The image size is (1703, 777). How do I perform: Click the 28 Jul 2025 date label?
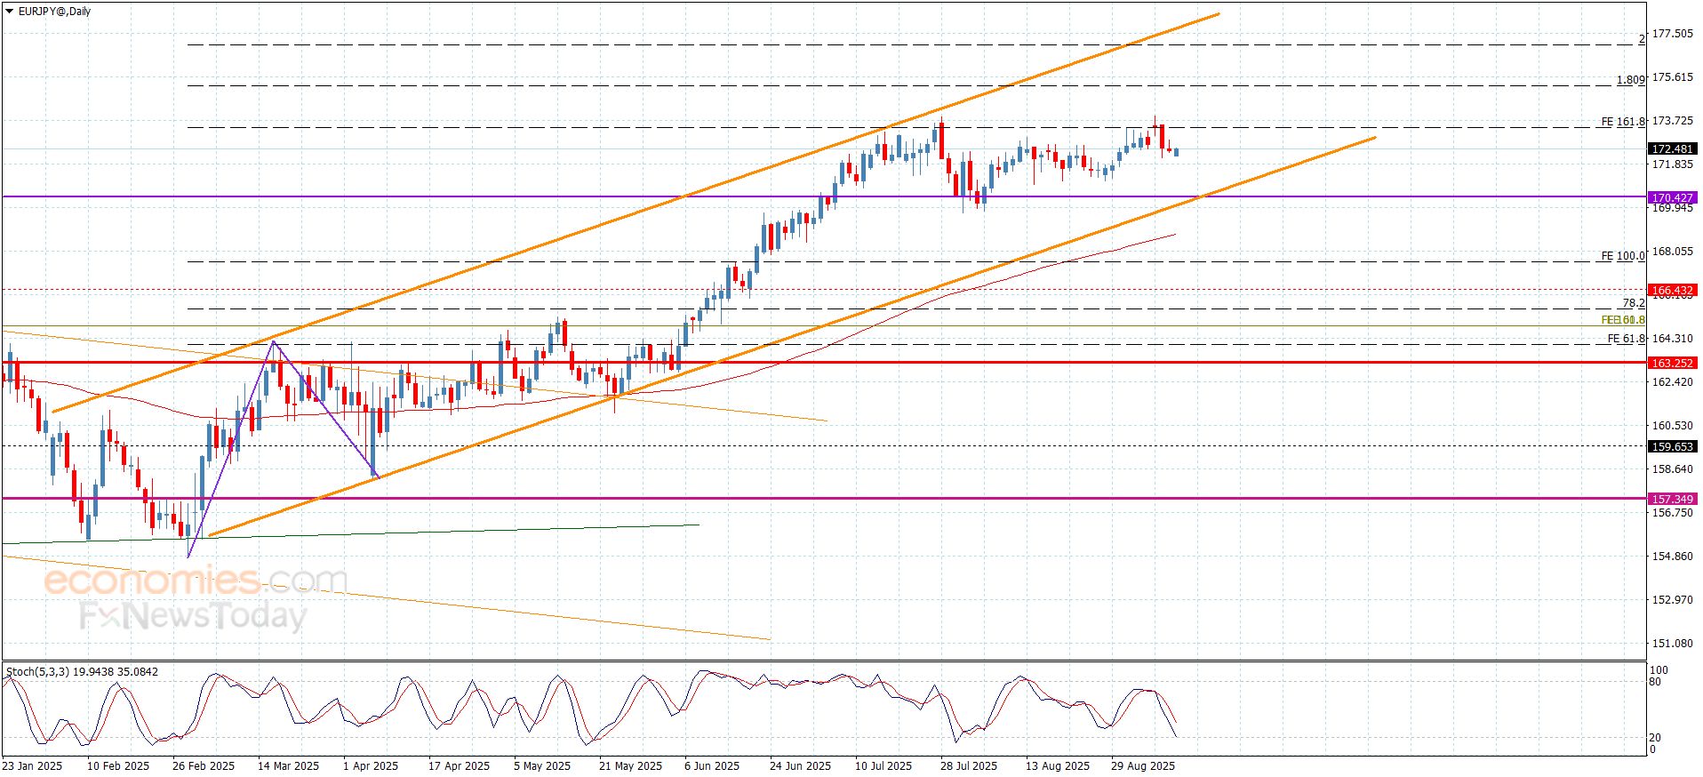coord(969,766)
